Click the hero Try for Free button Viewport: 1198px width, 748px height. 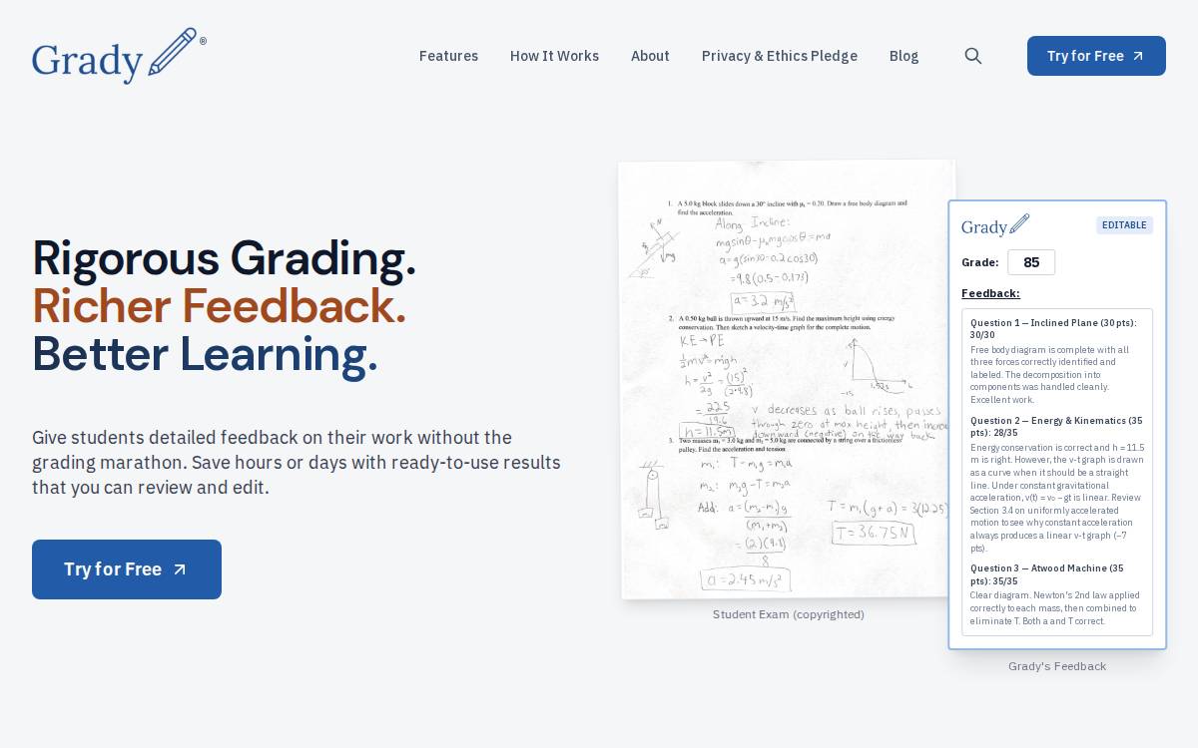(x=127, y=569)
